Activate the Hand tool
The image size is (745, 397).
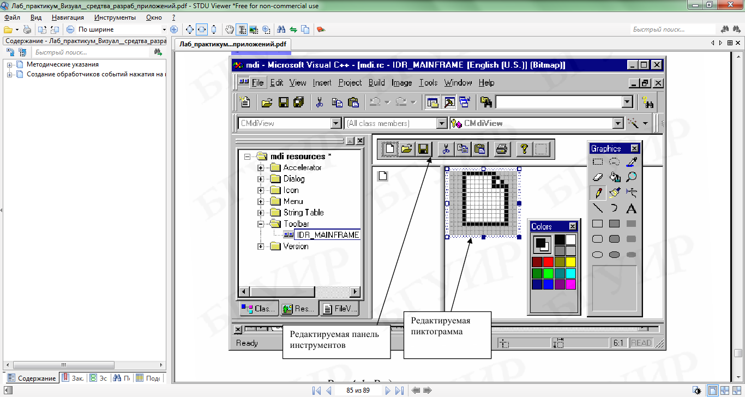point(230,29)
